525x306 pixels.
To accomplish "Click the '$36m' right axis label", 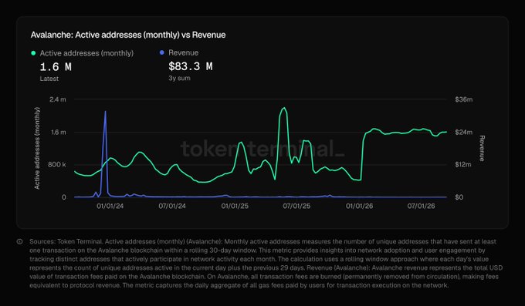I will point(464,99).
